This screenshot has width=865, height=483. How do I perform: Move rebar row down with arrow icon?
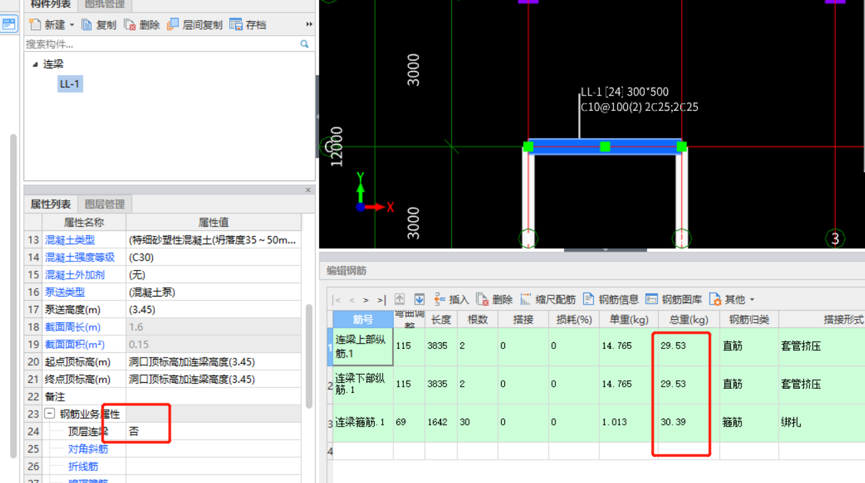click(x=419, y=299)
